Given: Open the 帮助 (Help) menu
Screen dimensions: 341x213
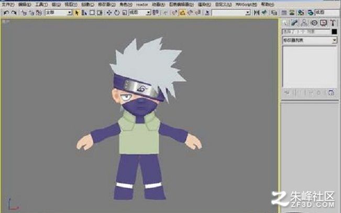Looking at the screenshot, I should point(268,4).
